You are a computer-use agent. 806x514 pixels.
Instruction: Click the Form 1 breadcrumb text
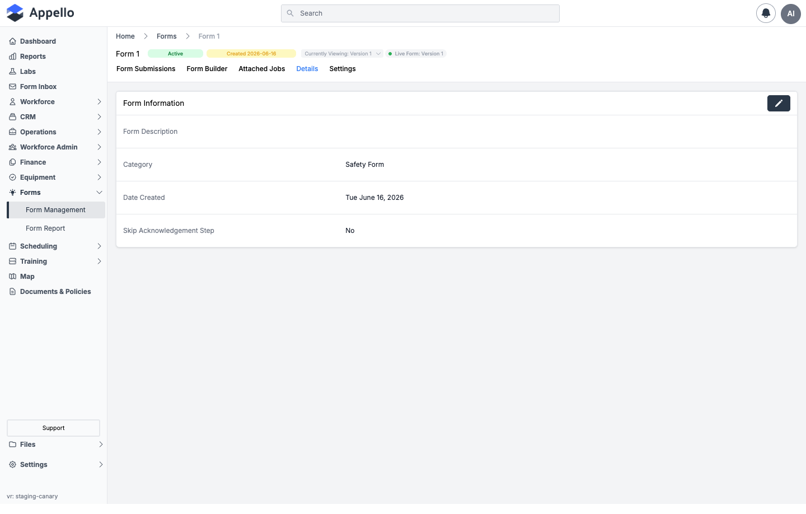point(209,36)
